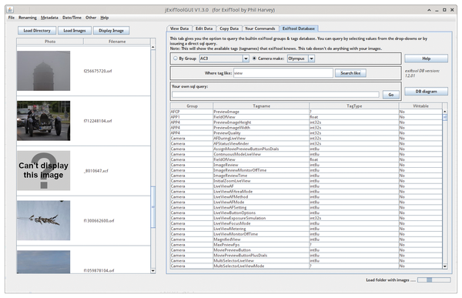Select filename f1059878104.orf
This screenshot has height=298, width=462.
99,270
